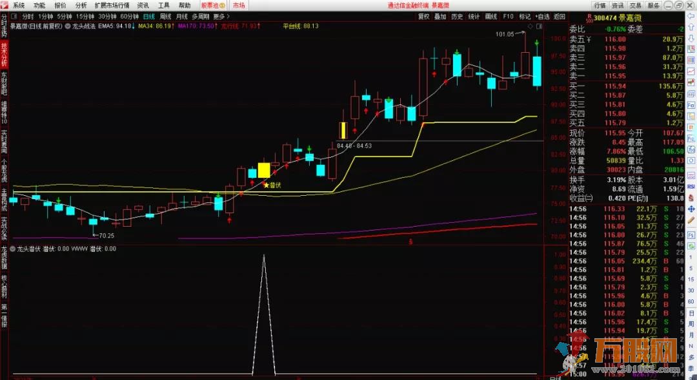
Task: Click the 返回 button
Action: (x=559, y=16)
